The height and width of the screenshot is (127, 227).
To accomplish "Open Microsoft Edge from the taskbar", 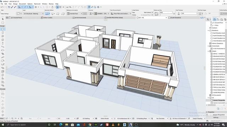I will pos(61,125).
